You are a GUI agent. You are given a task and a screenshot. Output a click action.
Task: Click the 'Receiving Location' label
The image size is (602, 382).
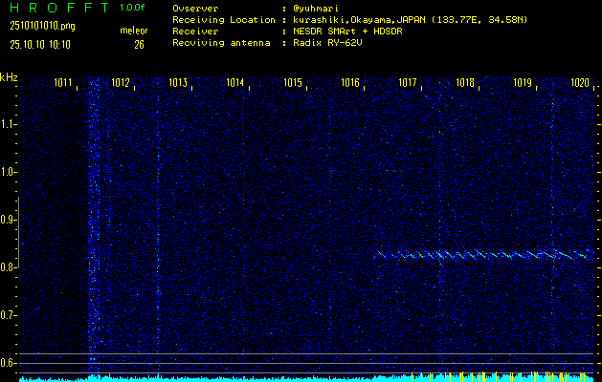tap(224, 20)
